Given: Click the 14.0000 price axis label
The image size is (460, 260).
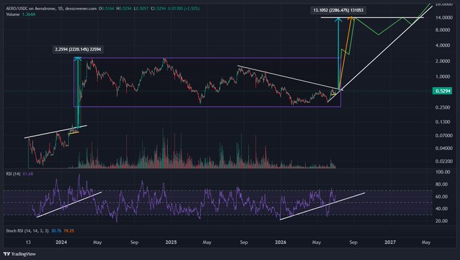Looking at the screenshot, I should pyautogui.click(x=444, y=18).
